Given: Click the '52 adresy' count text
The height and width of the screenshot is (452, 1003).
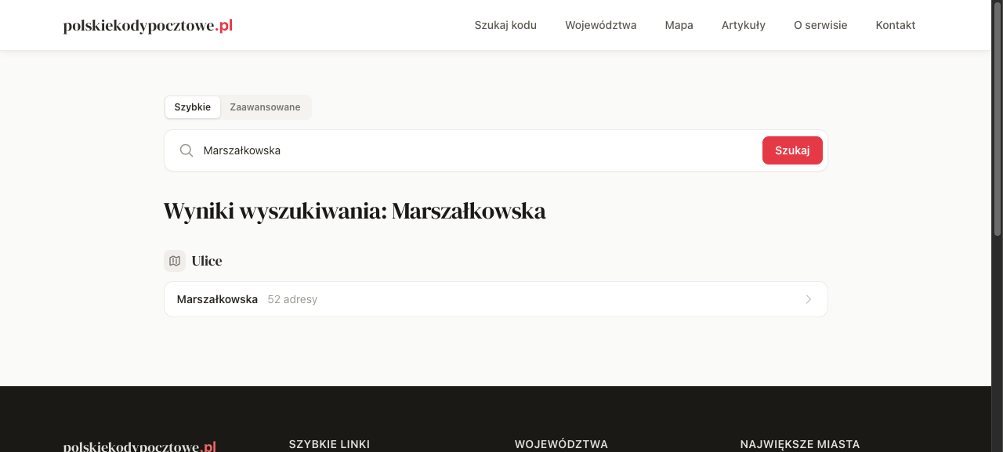Looking at the screenshot, I should click(292, 299).
